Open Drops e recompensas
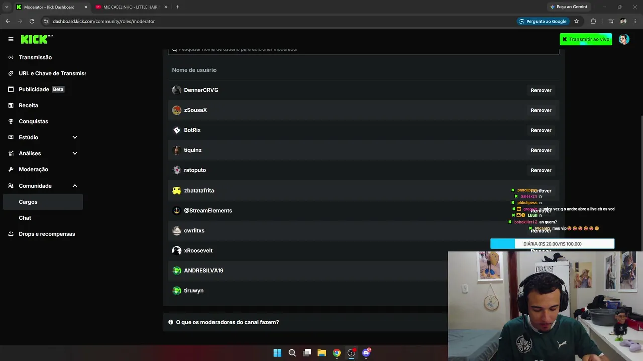 (47, 234)
